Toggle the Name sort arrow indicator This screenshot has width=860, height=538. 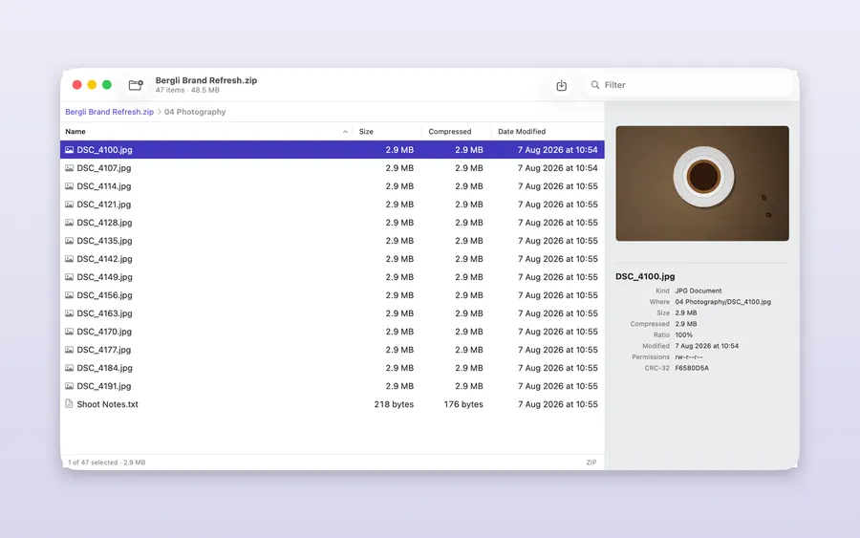(x=345, y=132)
